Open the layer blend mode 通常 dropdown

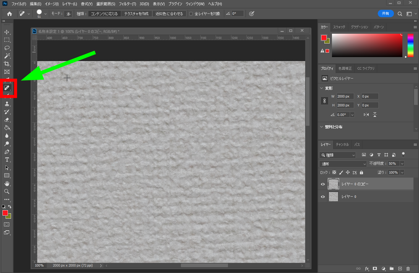click(343, 164)
